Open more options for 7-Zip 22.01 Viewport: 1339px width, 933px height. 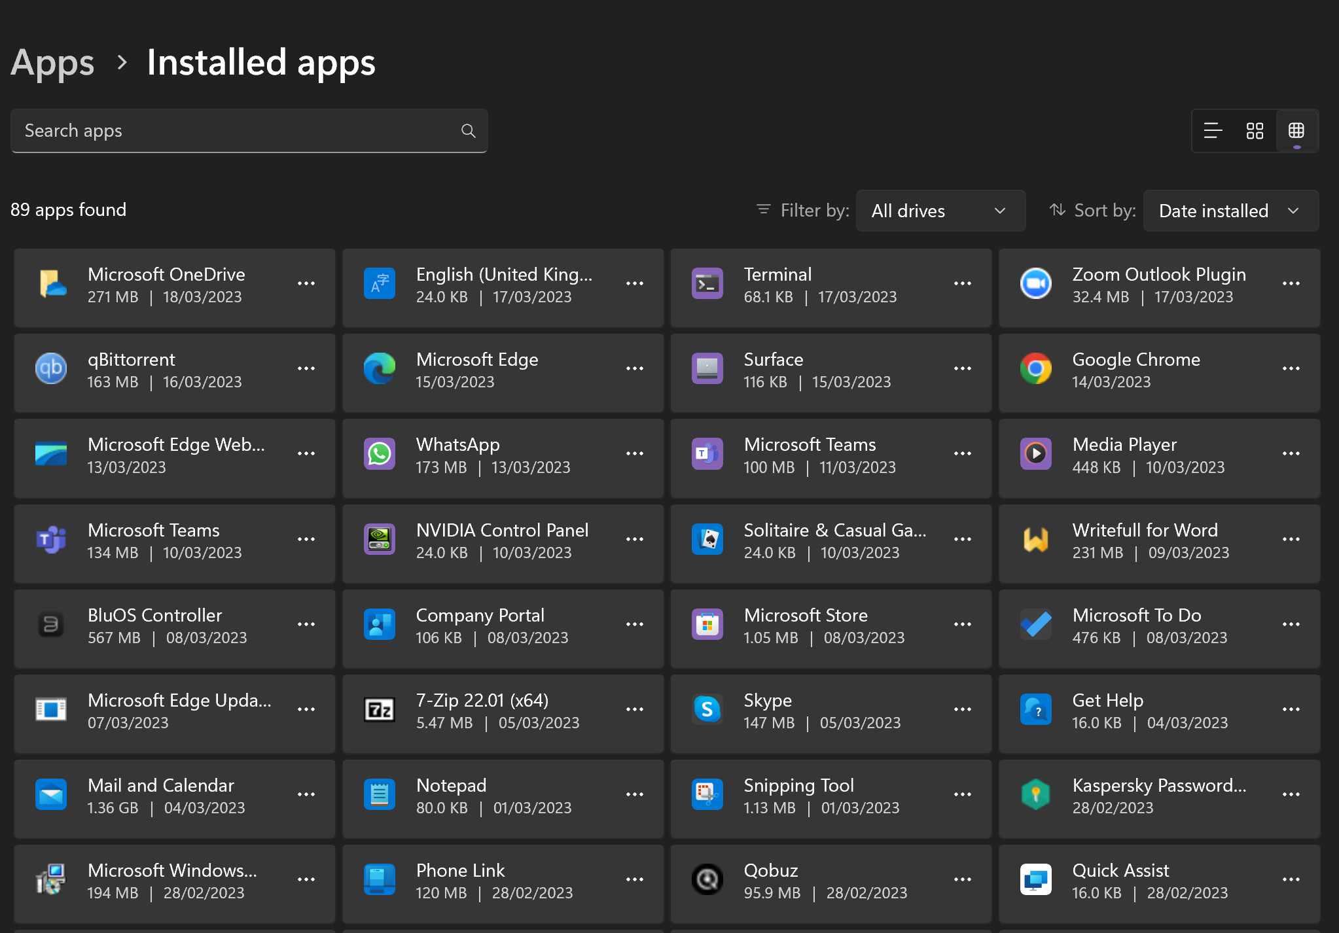pyautogui.click(x=635, y=710)
